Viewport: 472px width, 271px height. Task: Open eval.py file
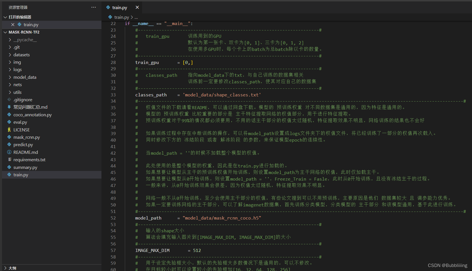(20, 122)
